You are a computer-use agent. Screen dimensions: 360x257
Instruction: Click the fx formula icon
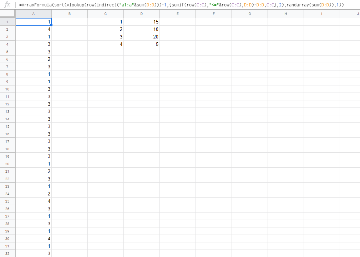click(x=7, y=5)
